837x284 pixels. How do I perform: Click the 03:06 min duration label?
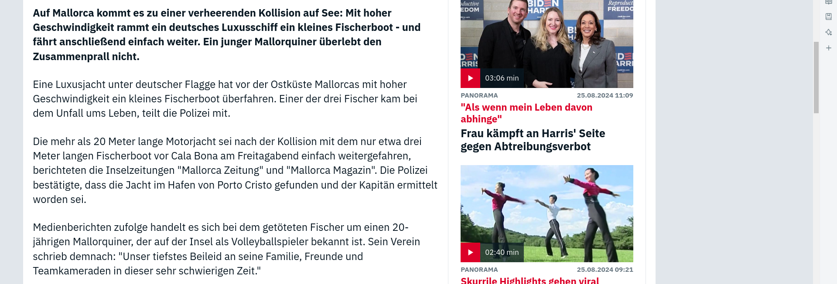click(502, 78)
